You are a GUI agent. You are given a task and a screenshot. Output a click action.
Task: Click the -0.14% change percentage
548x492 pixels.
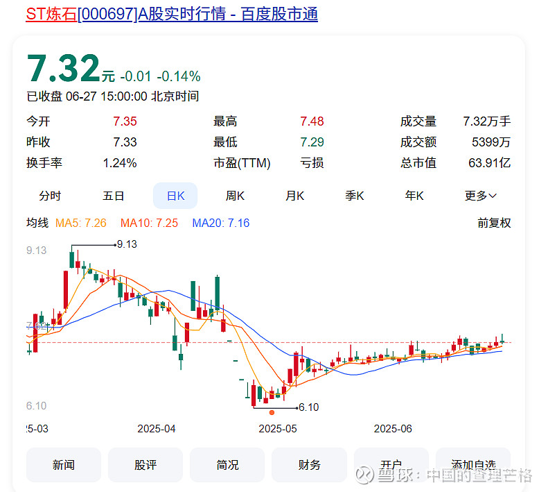[179, 76]
